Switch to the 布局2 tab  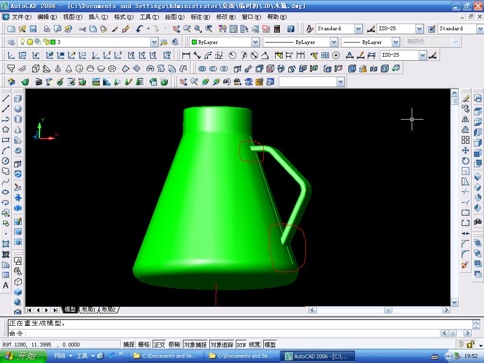pos(109,309)
